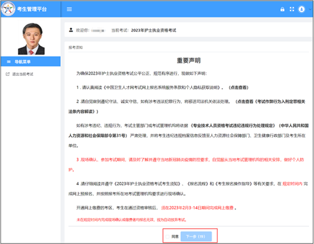Select the 导航菜单 sidebar item
This screenshot has width=314, height=244.
pyautogui.click(x=31, y=61)
